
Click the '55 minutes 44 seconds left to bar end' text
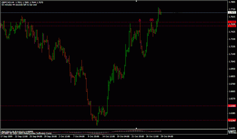[x=19, y=5]
